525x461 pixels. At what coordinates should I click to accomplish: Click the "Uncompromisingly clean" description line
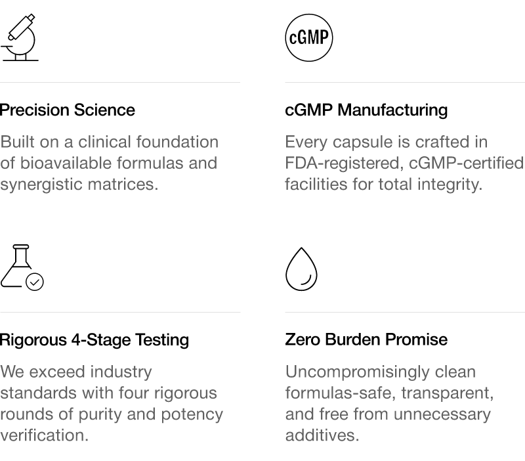pyautogui.click(x=380, y=372)
